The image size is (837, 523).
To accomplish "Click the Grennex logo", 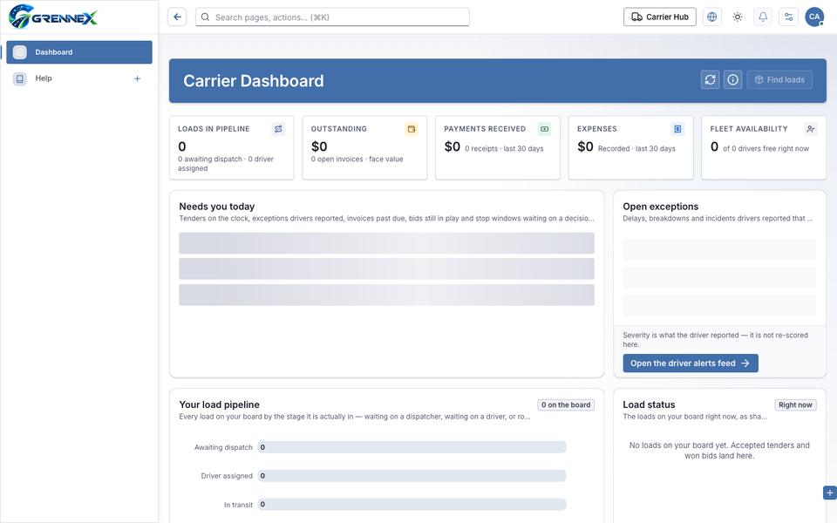I will 53,17.
